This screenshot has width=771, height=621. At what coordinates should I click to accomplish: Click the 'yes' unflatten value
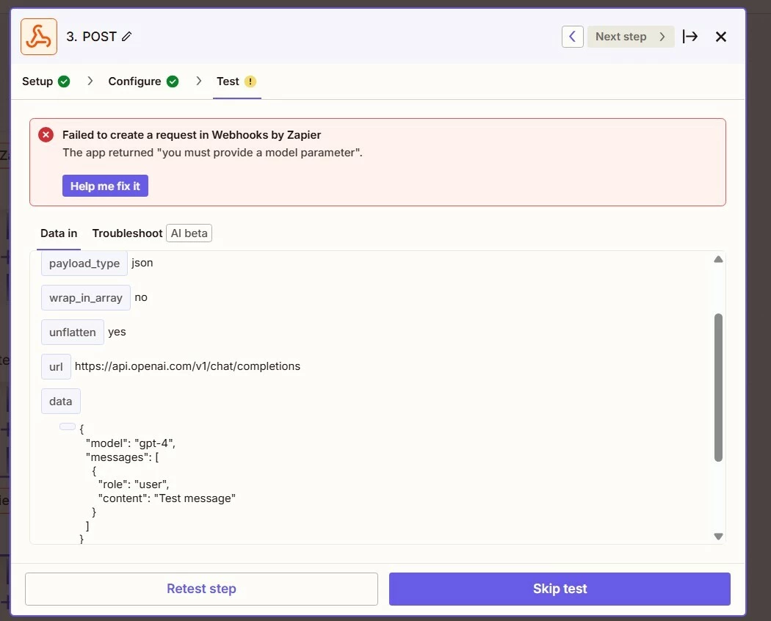point(117,332)
